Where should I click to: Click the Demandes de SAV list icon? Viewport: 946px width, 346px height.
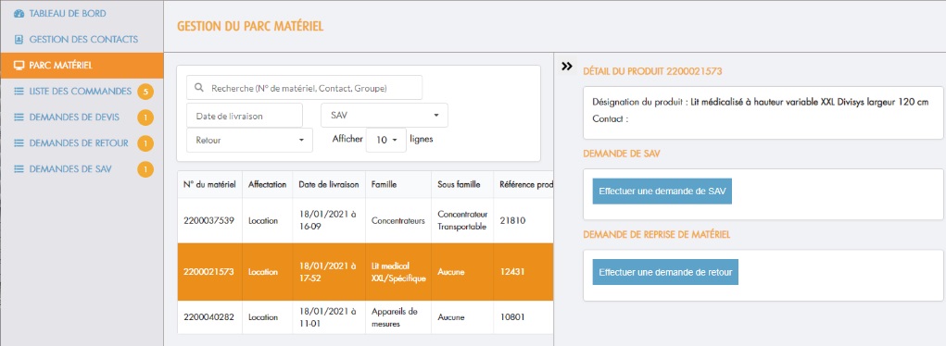[19, 169]
